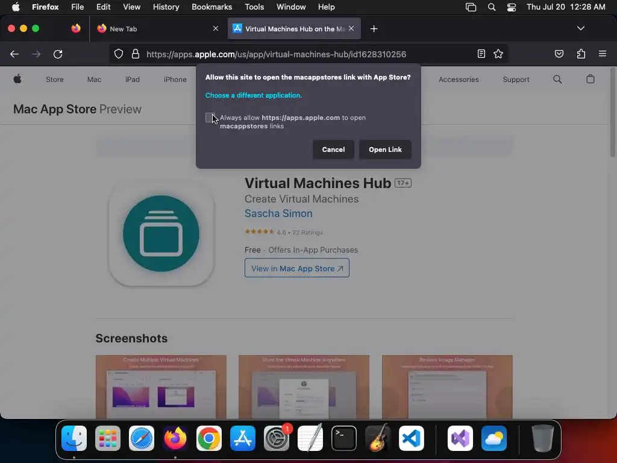Open System Settings from the Dock

coord(277,438)
